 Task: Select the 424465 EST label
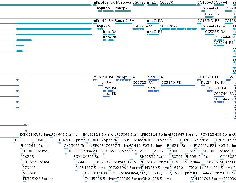[x=158, y=151]
